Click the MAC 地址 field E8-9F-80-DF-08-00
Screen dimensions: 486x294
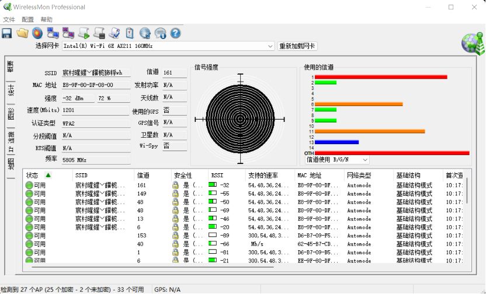pos(96,85)
